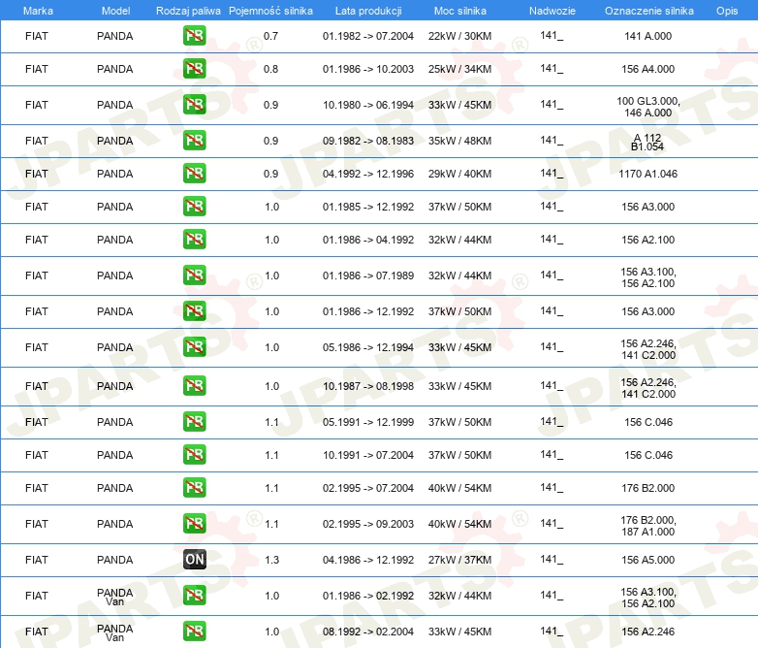Click the 1.3 engine capacity cell
Image resolution: width=758 pixels, height=648 pixels.
[x=271, y=560]
